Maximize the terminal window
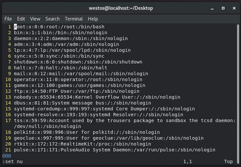The height and width of the screenshot is (167, 241). [x=223, y=8]
